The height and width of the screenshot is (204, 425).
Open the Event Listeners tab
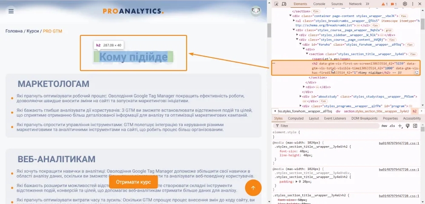click(x=335, y=118)
